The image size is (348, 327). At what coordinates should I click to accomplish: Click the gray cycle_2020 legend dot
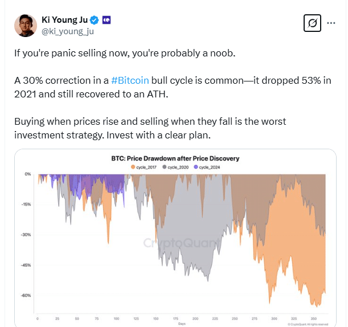[165, 166]
